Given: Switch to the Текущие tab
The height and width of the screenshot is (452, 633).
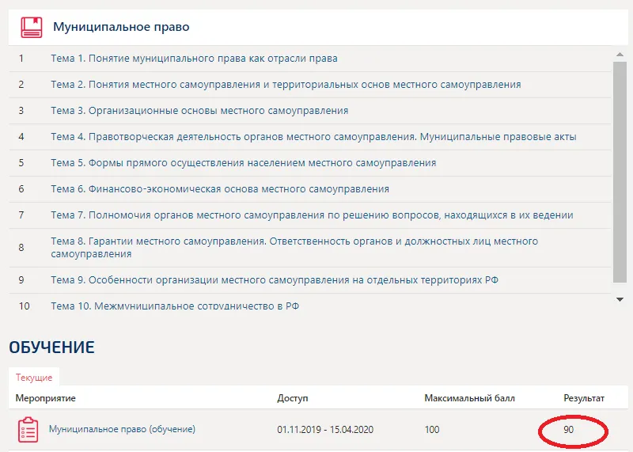Looking at the screenshot, I should (34, 378).
